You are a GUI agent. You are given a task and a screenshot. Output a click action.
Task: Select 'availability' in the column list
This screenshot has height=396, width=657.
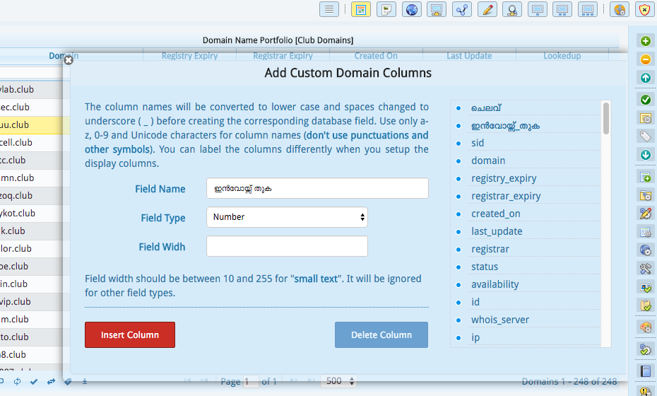[495, 284]
